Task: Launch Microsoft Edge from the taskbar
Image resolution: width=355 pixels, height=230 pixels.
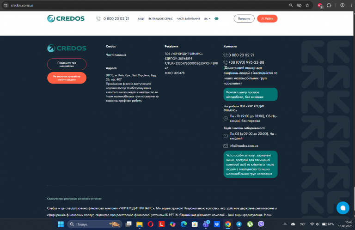Action: click(184, 224)
